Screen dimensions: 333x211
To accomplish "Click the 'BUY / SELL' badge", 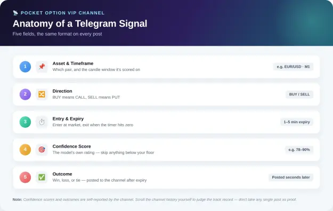I will (x=299, y=94).
